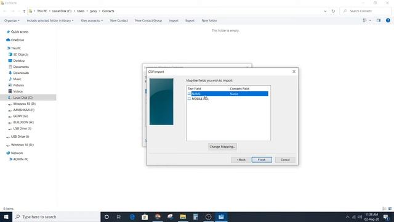Open the Windows Start menu

click(6, 216)
